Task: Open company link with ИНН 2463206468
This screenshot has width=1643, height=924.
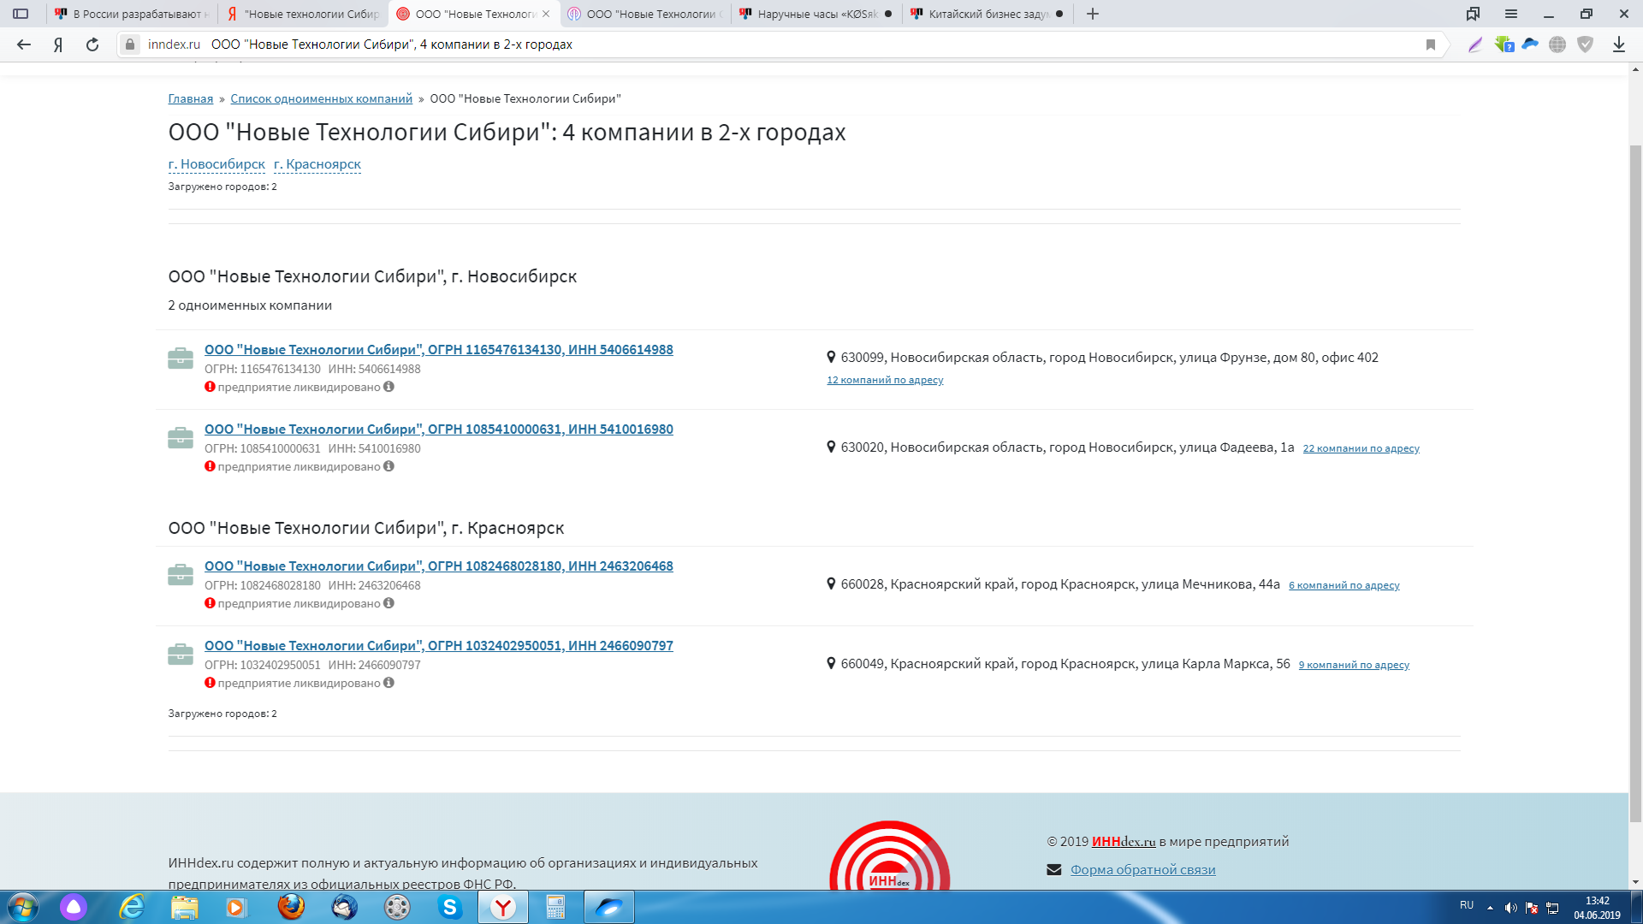Action: 439,566
